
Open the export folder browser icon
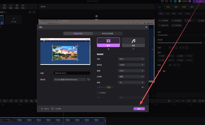tap(88, 79)
